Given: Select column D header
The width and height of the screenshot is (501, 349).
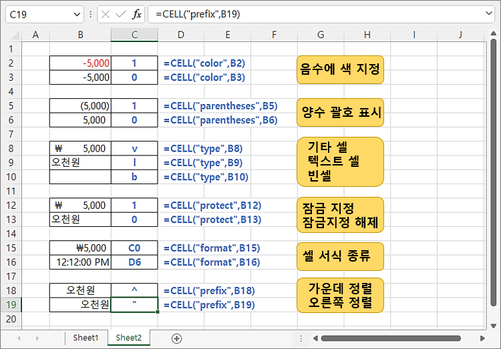Looking at the screenshot, I should tap(181, 35).
